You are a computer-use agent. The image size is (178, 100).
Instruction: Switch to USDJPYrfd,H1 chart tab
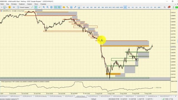(x=69, y=96)
